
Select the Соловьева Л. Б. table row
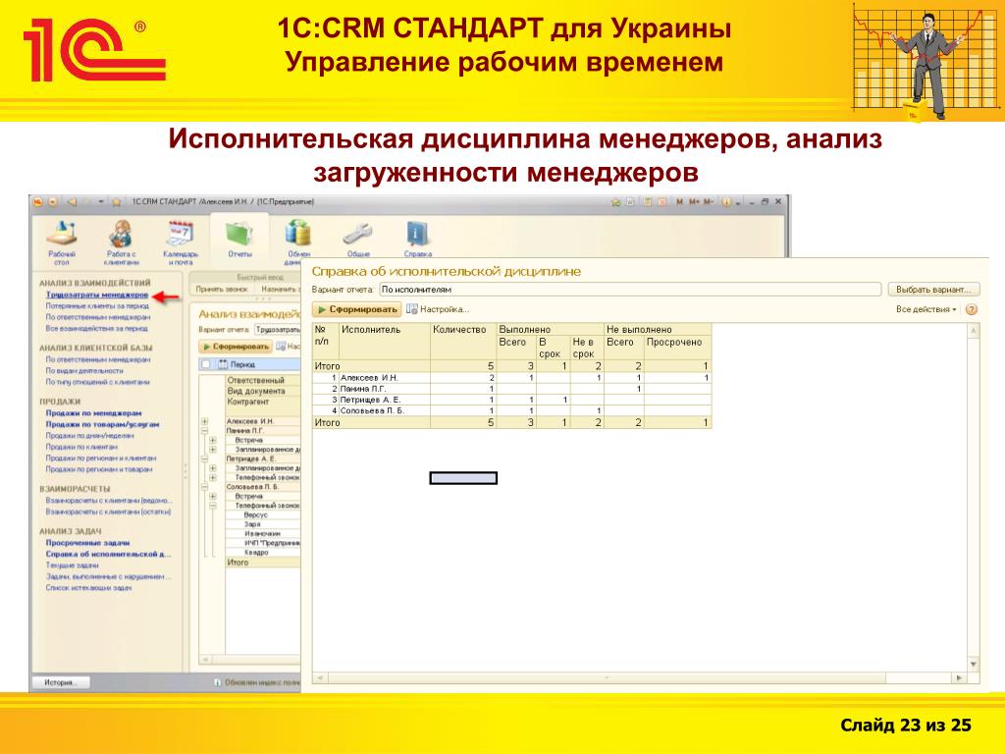point(511,411)
